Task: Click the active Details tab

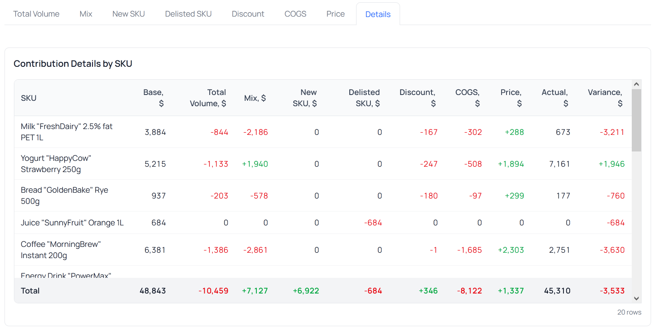Action: 378,14
